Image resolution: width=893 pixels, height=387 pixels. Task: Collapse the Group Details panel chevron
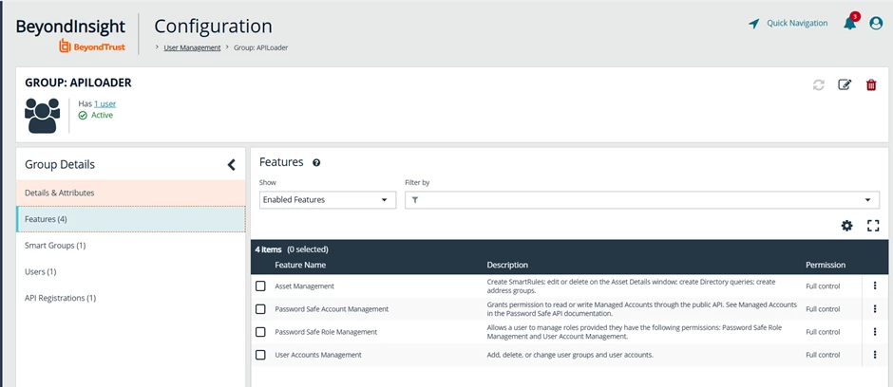coord(231,165)
